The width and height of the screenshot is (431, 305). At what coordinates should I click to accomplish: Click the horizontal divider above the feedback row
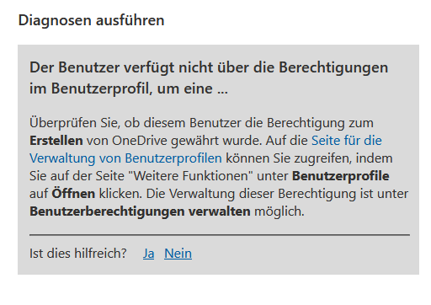point(220,234)
